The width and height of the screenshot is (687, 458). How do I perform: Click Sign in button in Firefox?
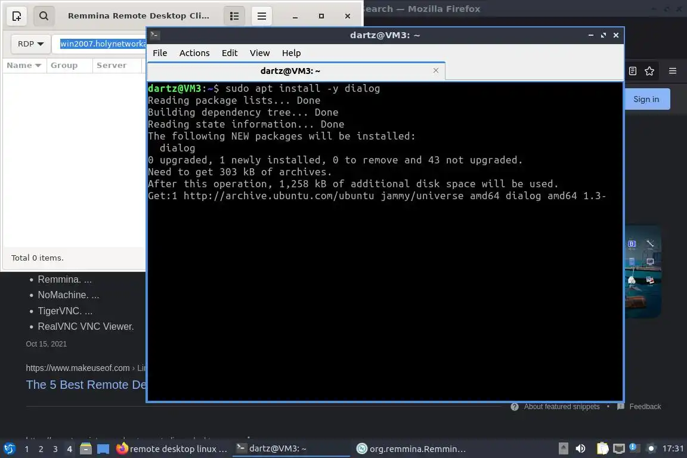click(646, 99)
